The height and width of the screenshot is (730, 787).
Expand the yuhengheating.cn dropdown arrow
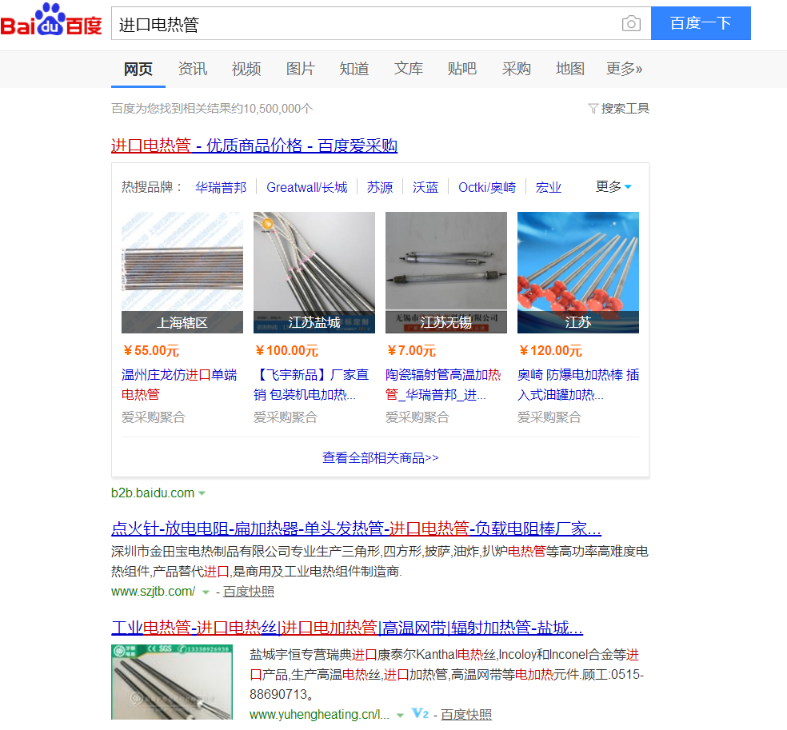click(x=400, y=715)
